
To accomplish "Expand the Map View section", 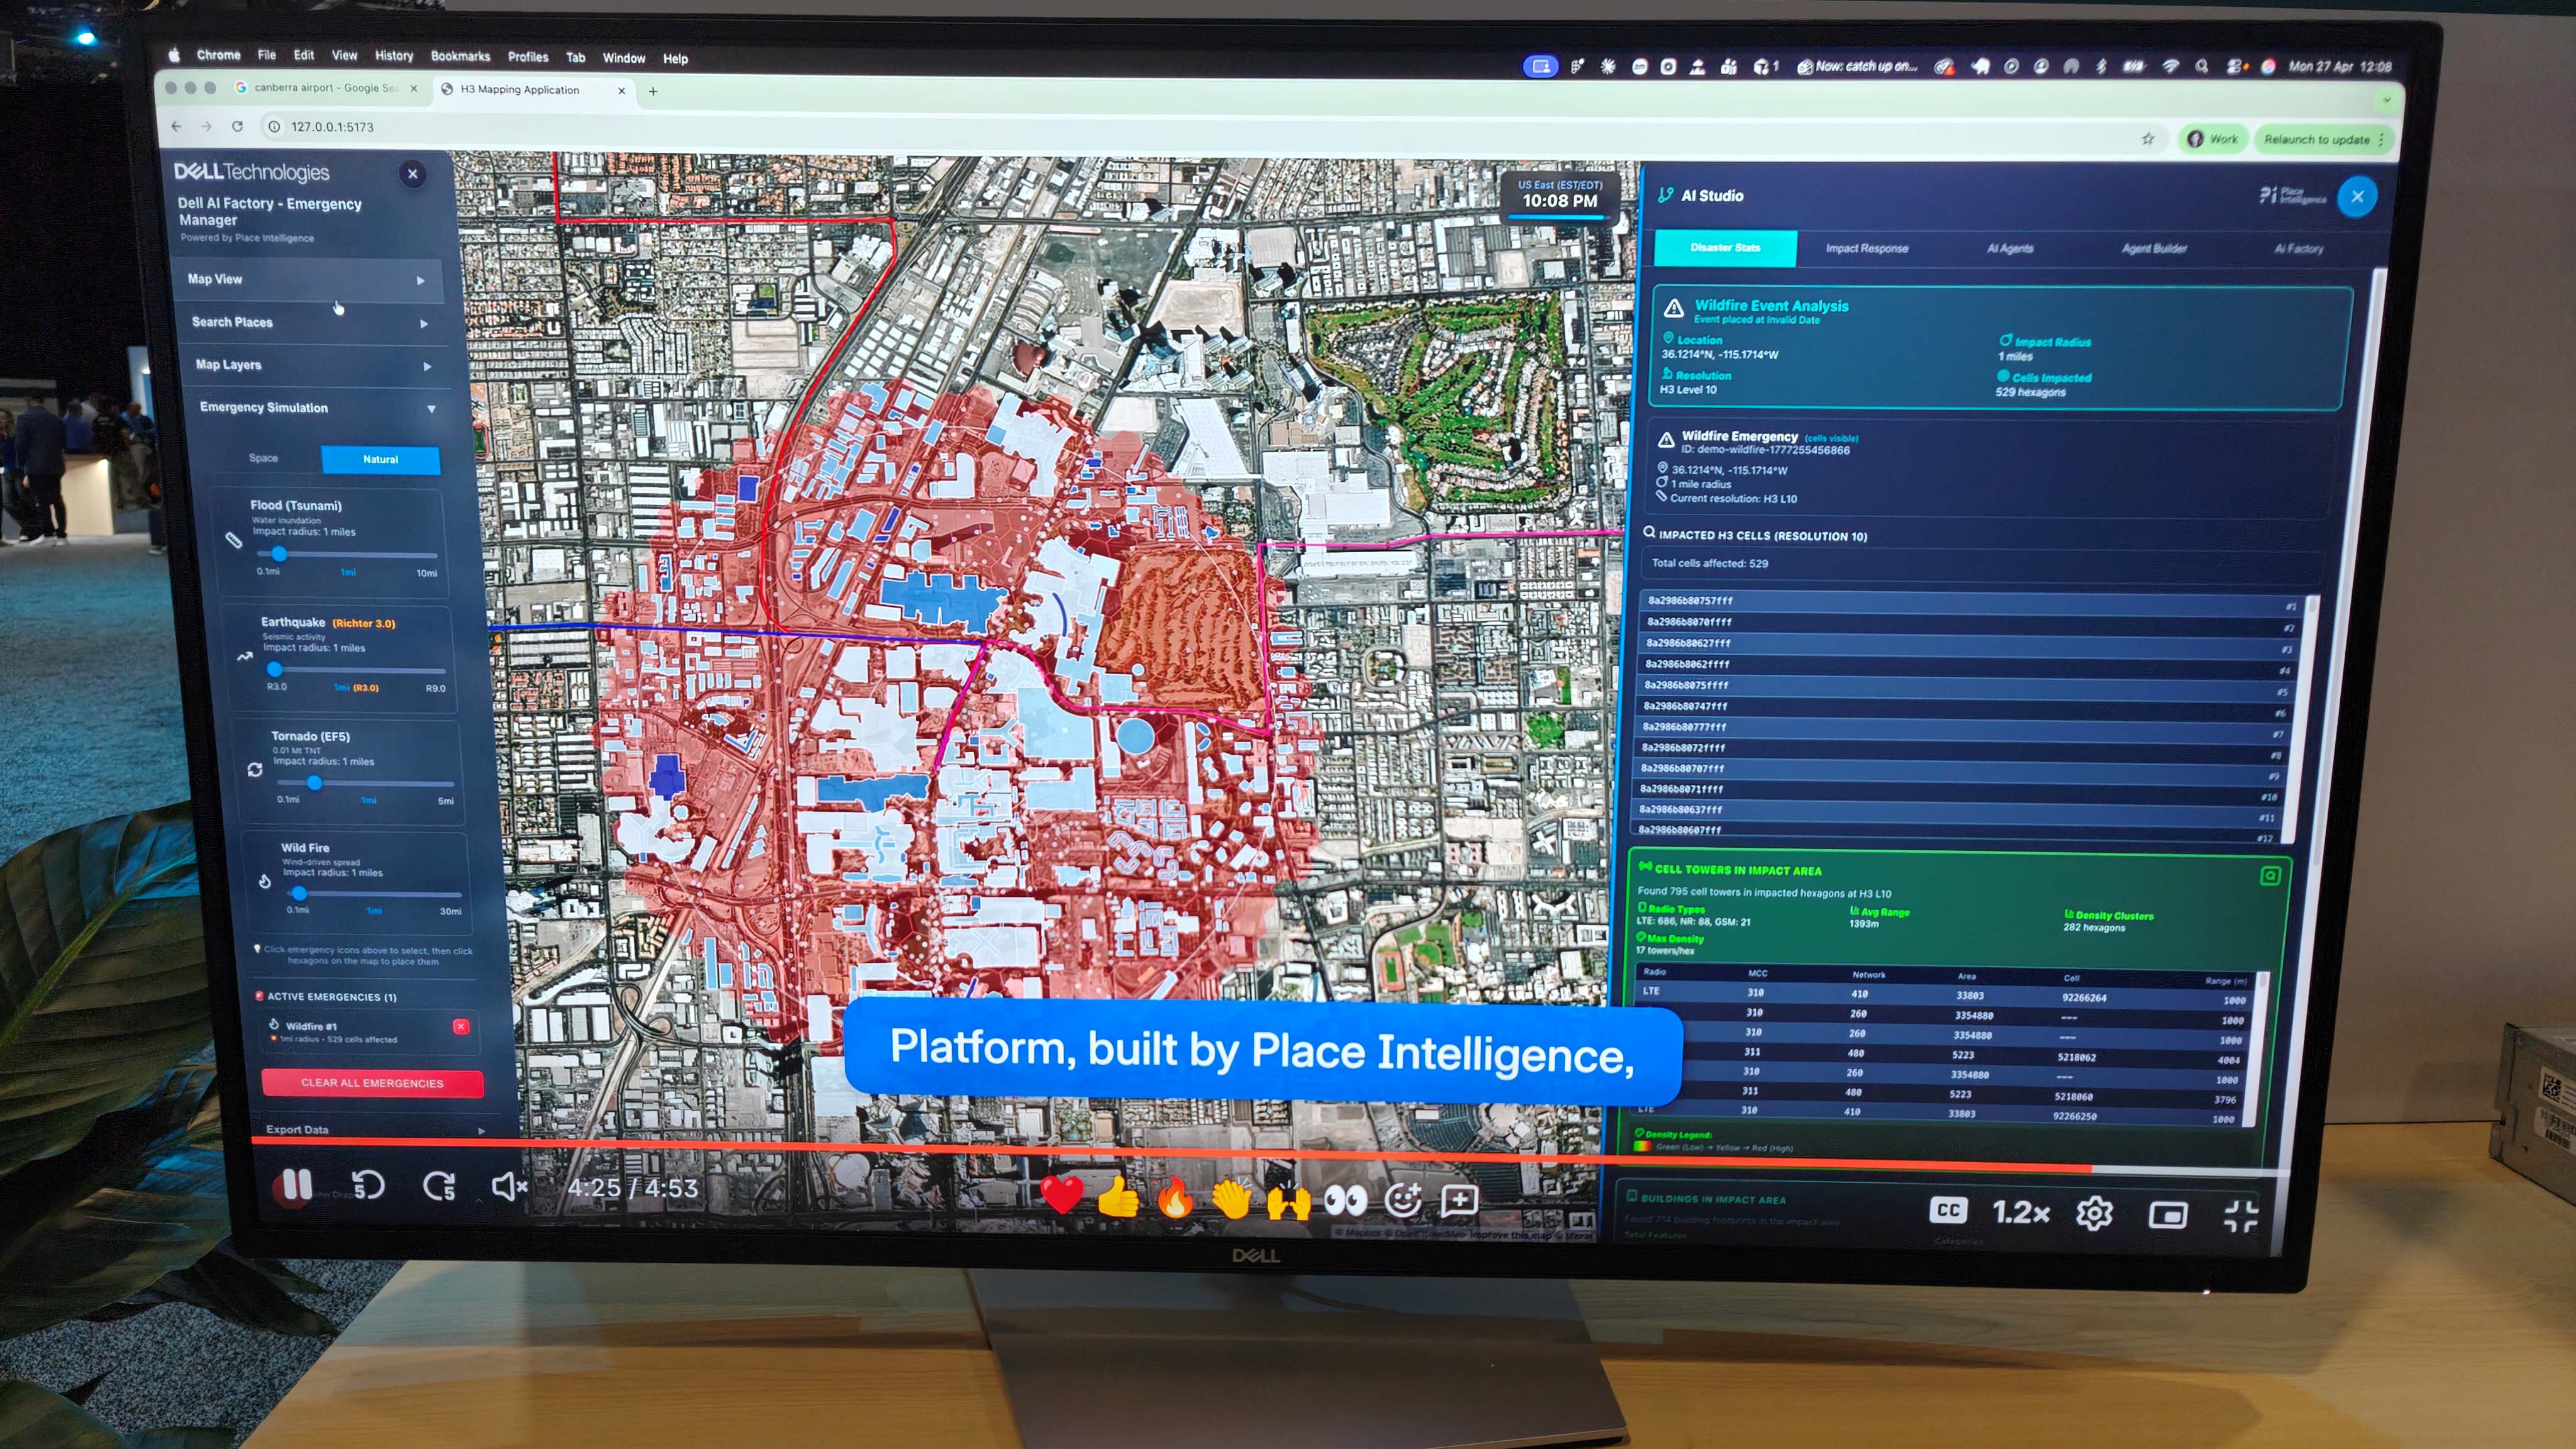I will tap(306, 280).
